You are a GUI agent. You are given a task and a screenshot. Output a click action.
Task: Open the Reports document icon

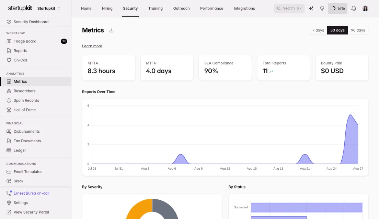[9, 51]
